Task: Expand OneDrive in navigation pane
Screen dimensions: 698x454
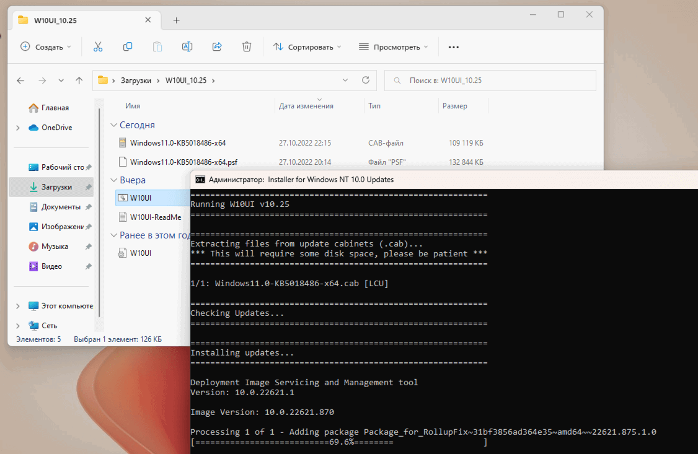Action: 18,128
